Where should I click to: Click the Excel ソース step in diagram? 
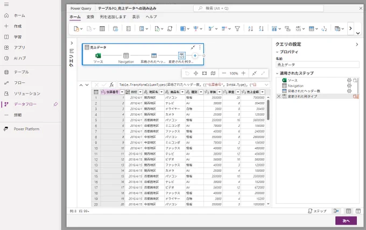98,55
